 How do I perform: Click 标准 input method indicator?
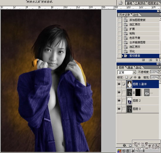point(125,151)
